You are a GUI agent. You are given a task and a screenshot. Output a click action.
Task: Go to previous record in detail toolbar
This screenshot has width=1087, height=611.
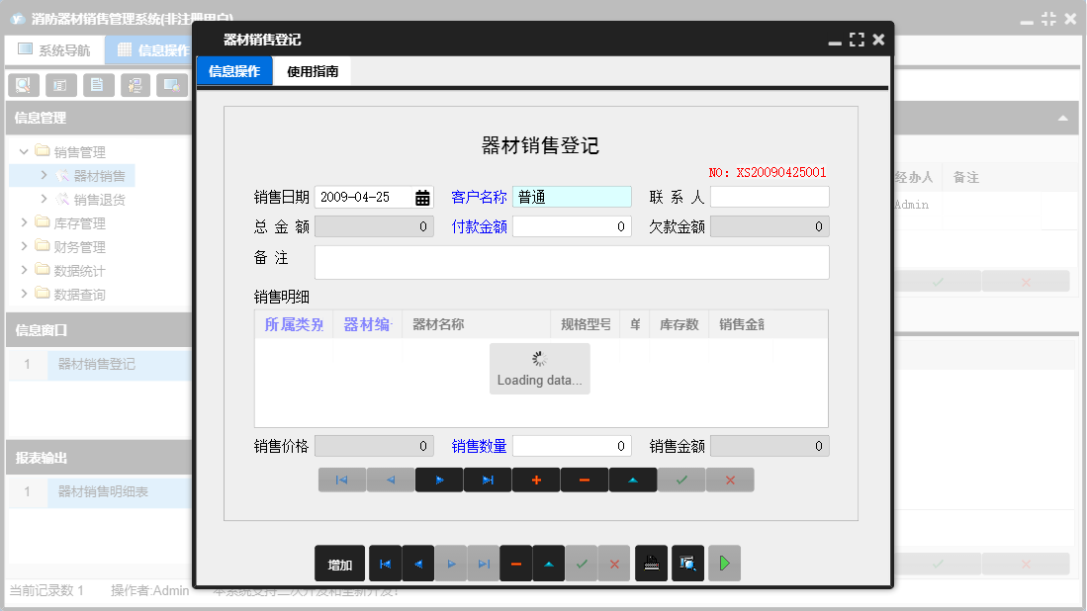(391, 480)
